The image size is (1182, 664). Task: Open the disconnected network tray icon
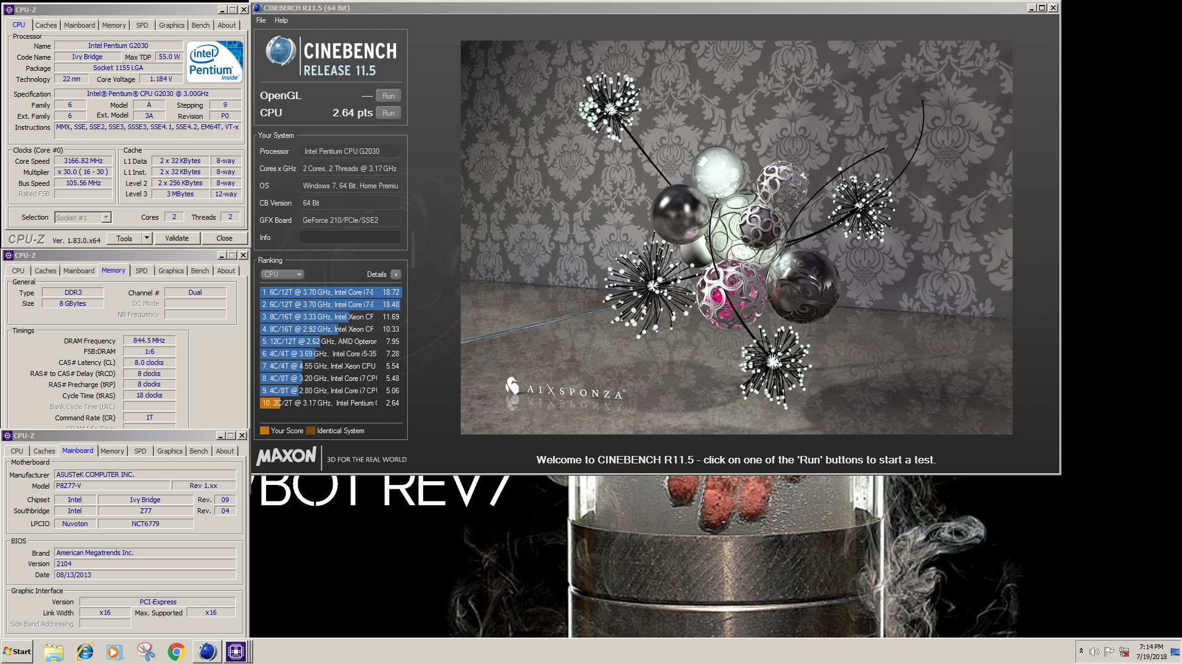(1124, 652)
